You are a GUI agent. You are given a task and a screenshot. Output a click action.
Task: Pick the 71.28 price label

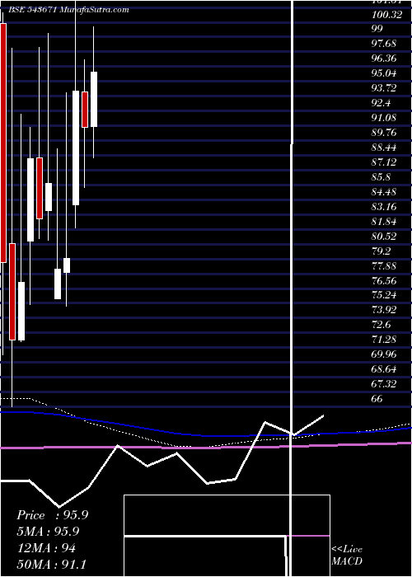click(384, 340)
